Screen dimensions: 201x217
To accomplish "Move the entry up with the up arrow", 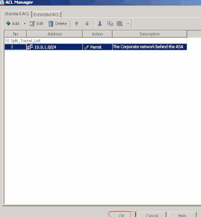I will click(x=76, y=23).
